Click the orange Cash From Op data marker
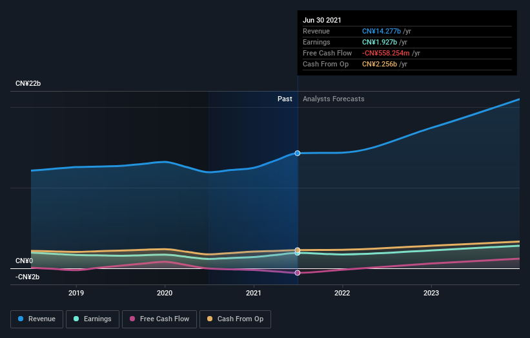Screen dimensions: 530x338 click(x=298, y=250)
